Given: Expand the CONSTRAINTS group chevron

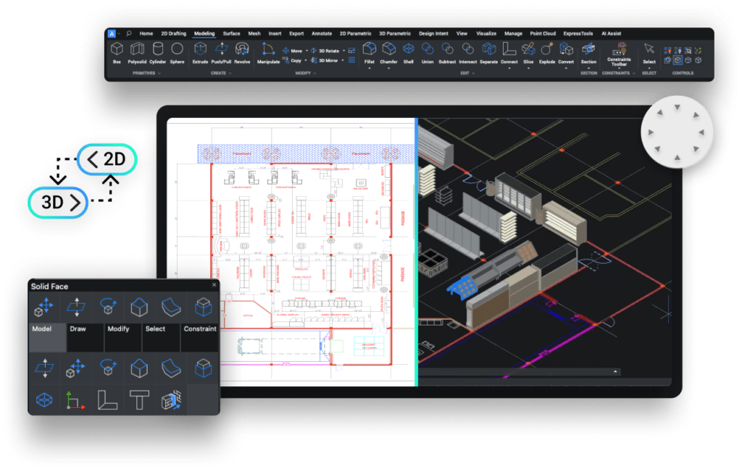Looking at the screenshot, I should pos(634,73).
